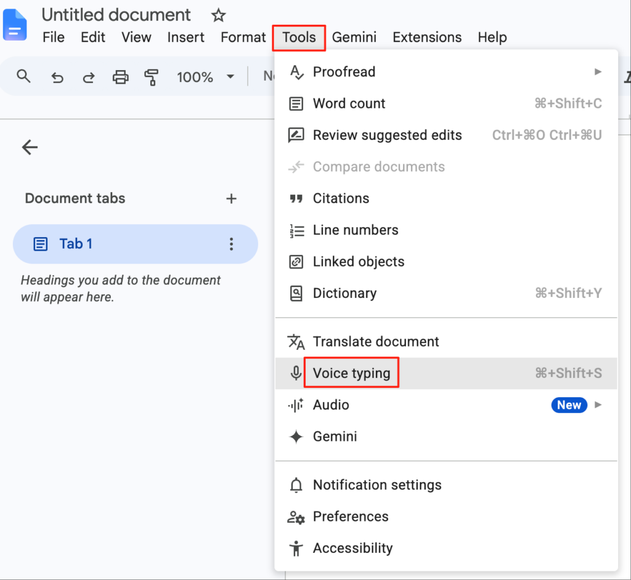Click the Proofread spellcheck icon
The width and height of the screenshot is (631, 580).
click(x=296, y=72)
